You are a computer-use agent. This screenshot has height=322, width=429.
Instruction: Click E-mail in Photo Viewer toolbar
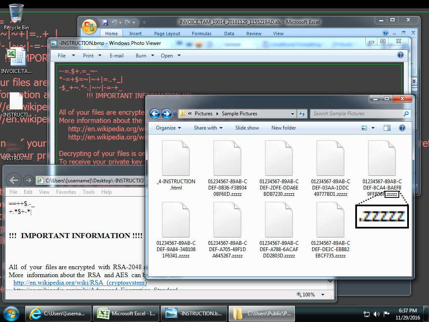click(116, 56)
